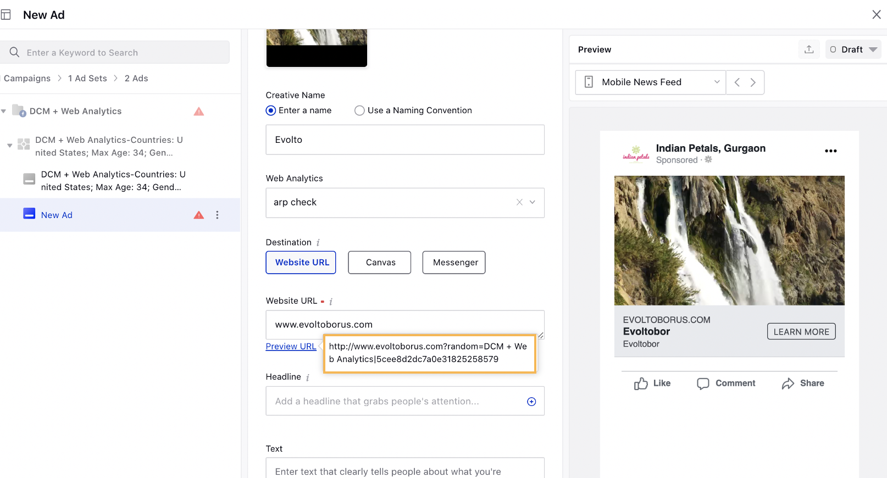887x478 pixels.
Task: Choose Messenger destination
Action: click(454, 263)
